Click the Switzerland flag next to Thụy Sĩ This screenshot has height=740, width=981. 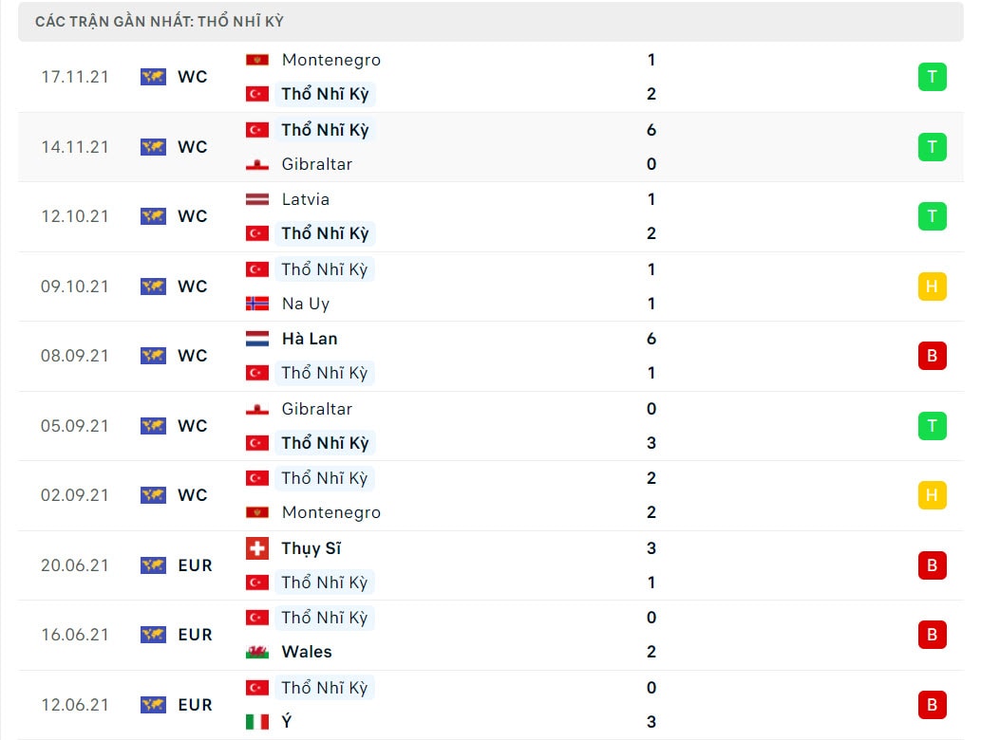click(257, 548)
